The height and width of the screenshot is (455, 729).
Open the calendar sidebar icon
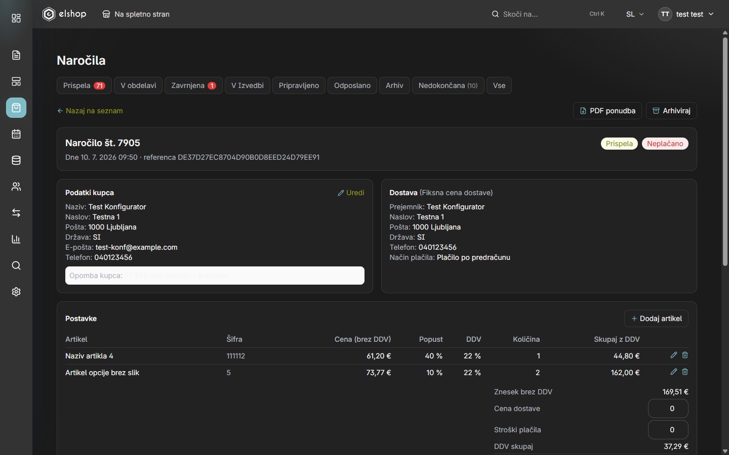(x=16, y=134)
